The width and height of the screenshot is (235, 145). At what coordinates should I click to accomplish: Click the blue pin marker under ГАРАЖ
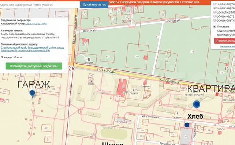[32, 94]
